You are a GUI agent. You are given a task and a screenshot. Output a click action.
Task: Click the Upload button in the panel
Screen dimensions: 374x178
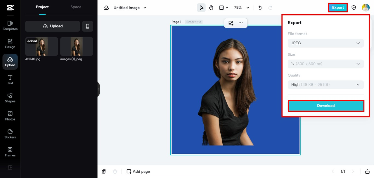[x=53, y=26]
